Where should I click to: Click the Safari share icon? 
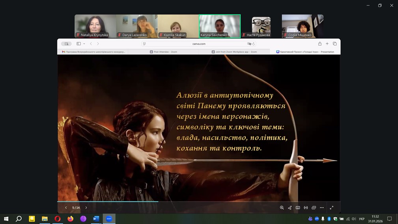(320, 44)
